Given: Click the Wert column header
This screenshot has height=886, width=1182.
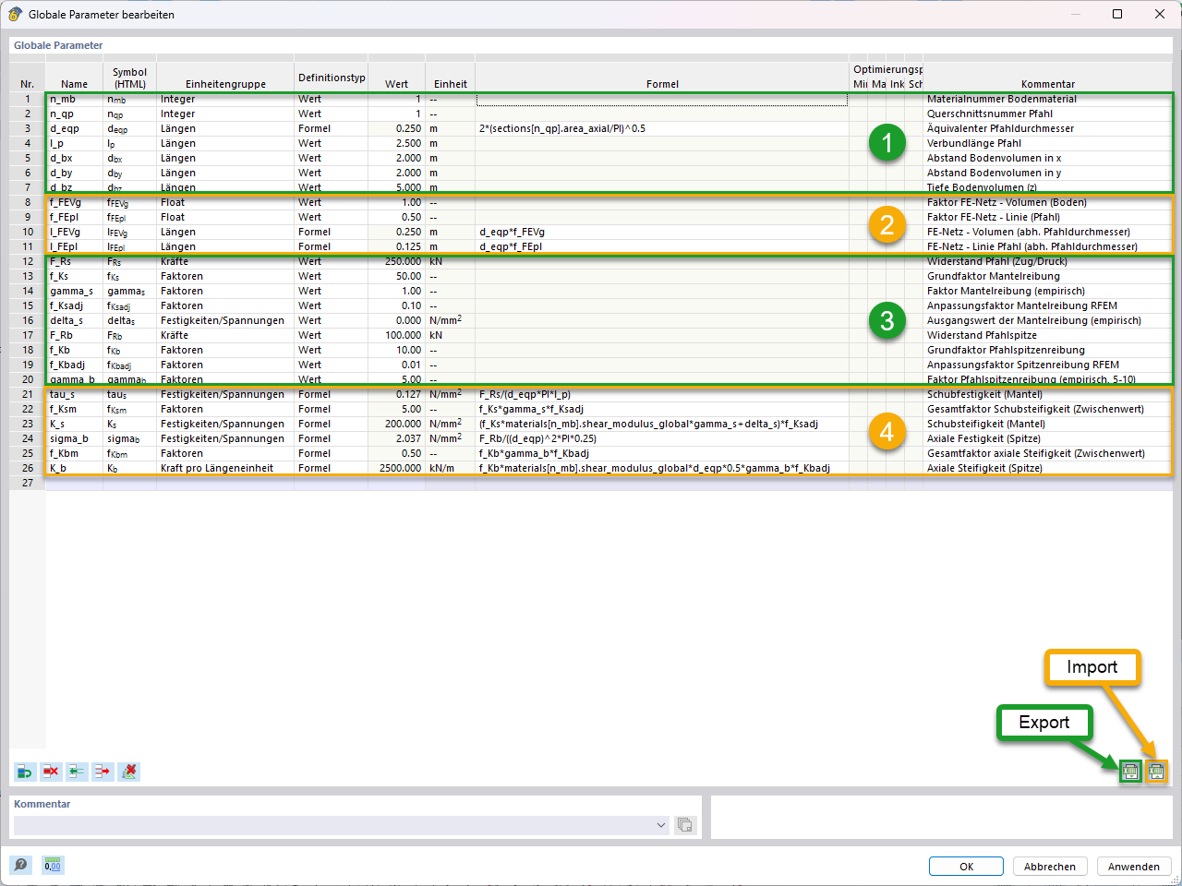Looking at the screenshot, I should 397,84.
